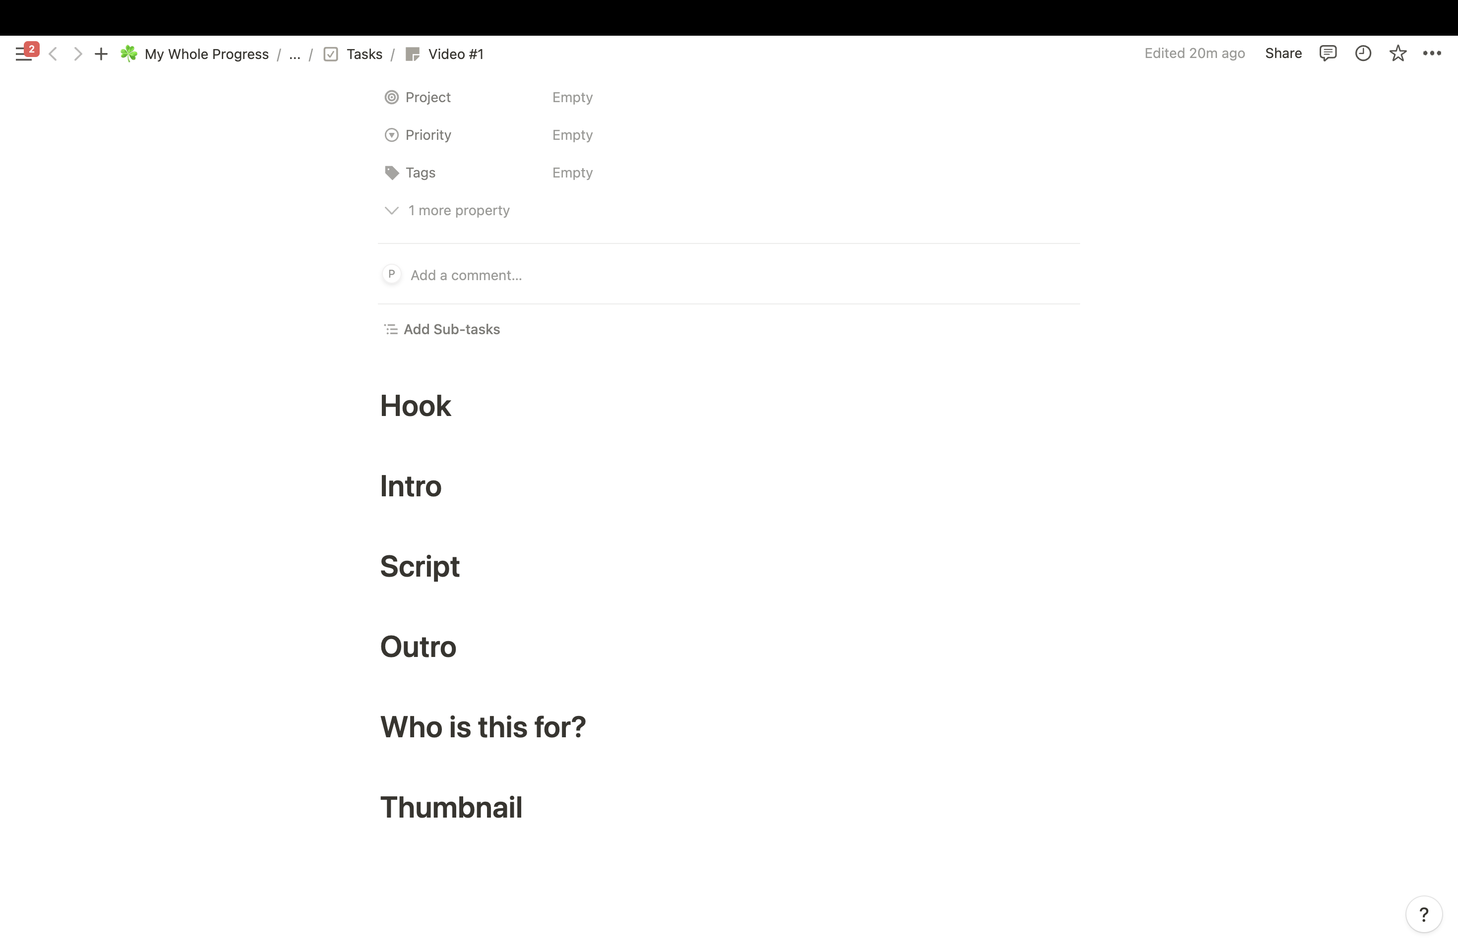Click the Thumbnail heading
Image resolution: width=1458 pixels, height=948 pixels.
[451, 807]
